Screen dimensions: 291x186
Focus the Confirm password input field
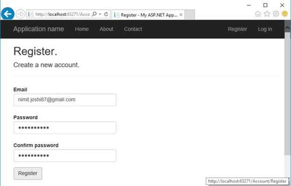65,155
